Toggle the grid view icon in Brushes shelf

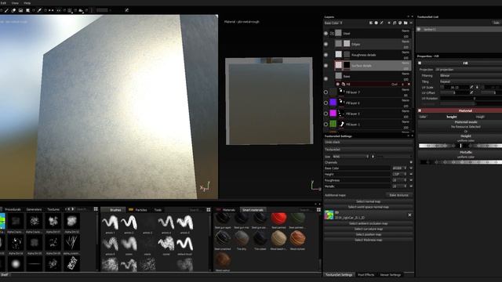coord(209,210)
